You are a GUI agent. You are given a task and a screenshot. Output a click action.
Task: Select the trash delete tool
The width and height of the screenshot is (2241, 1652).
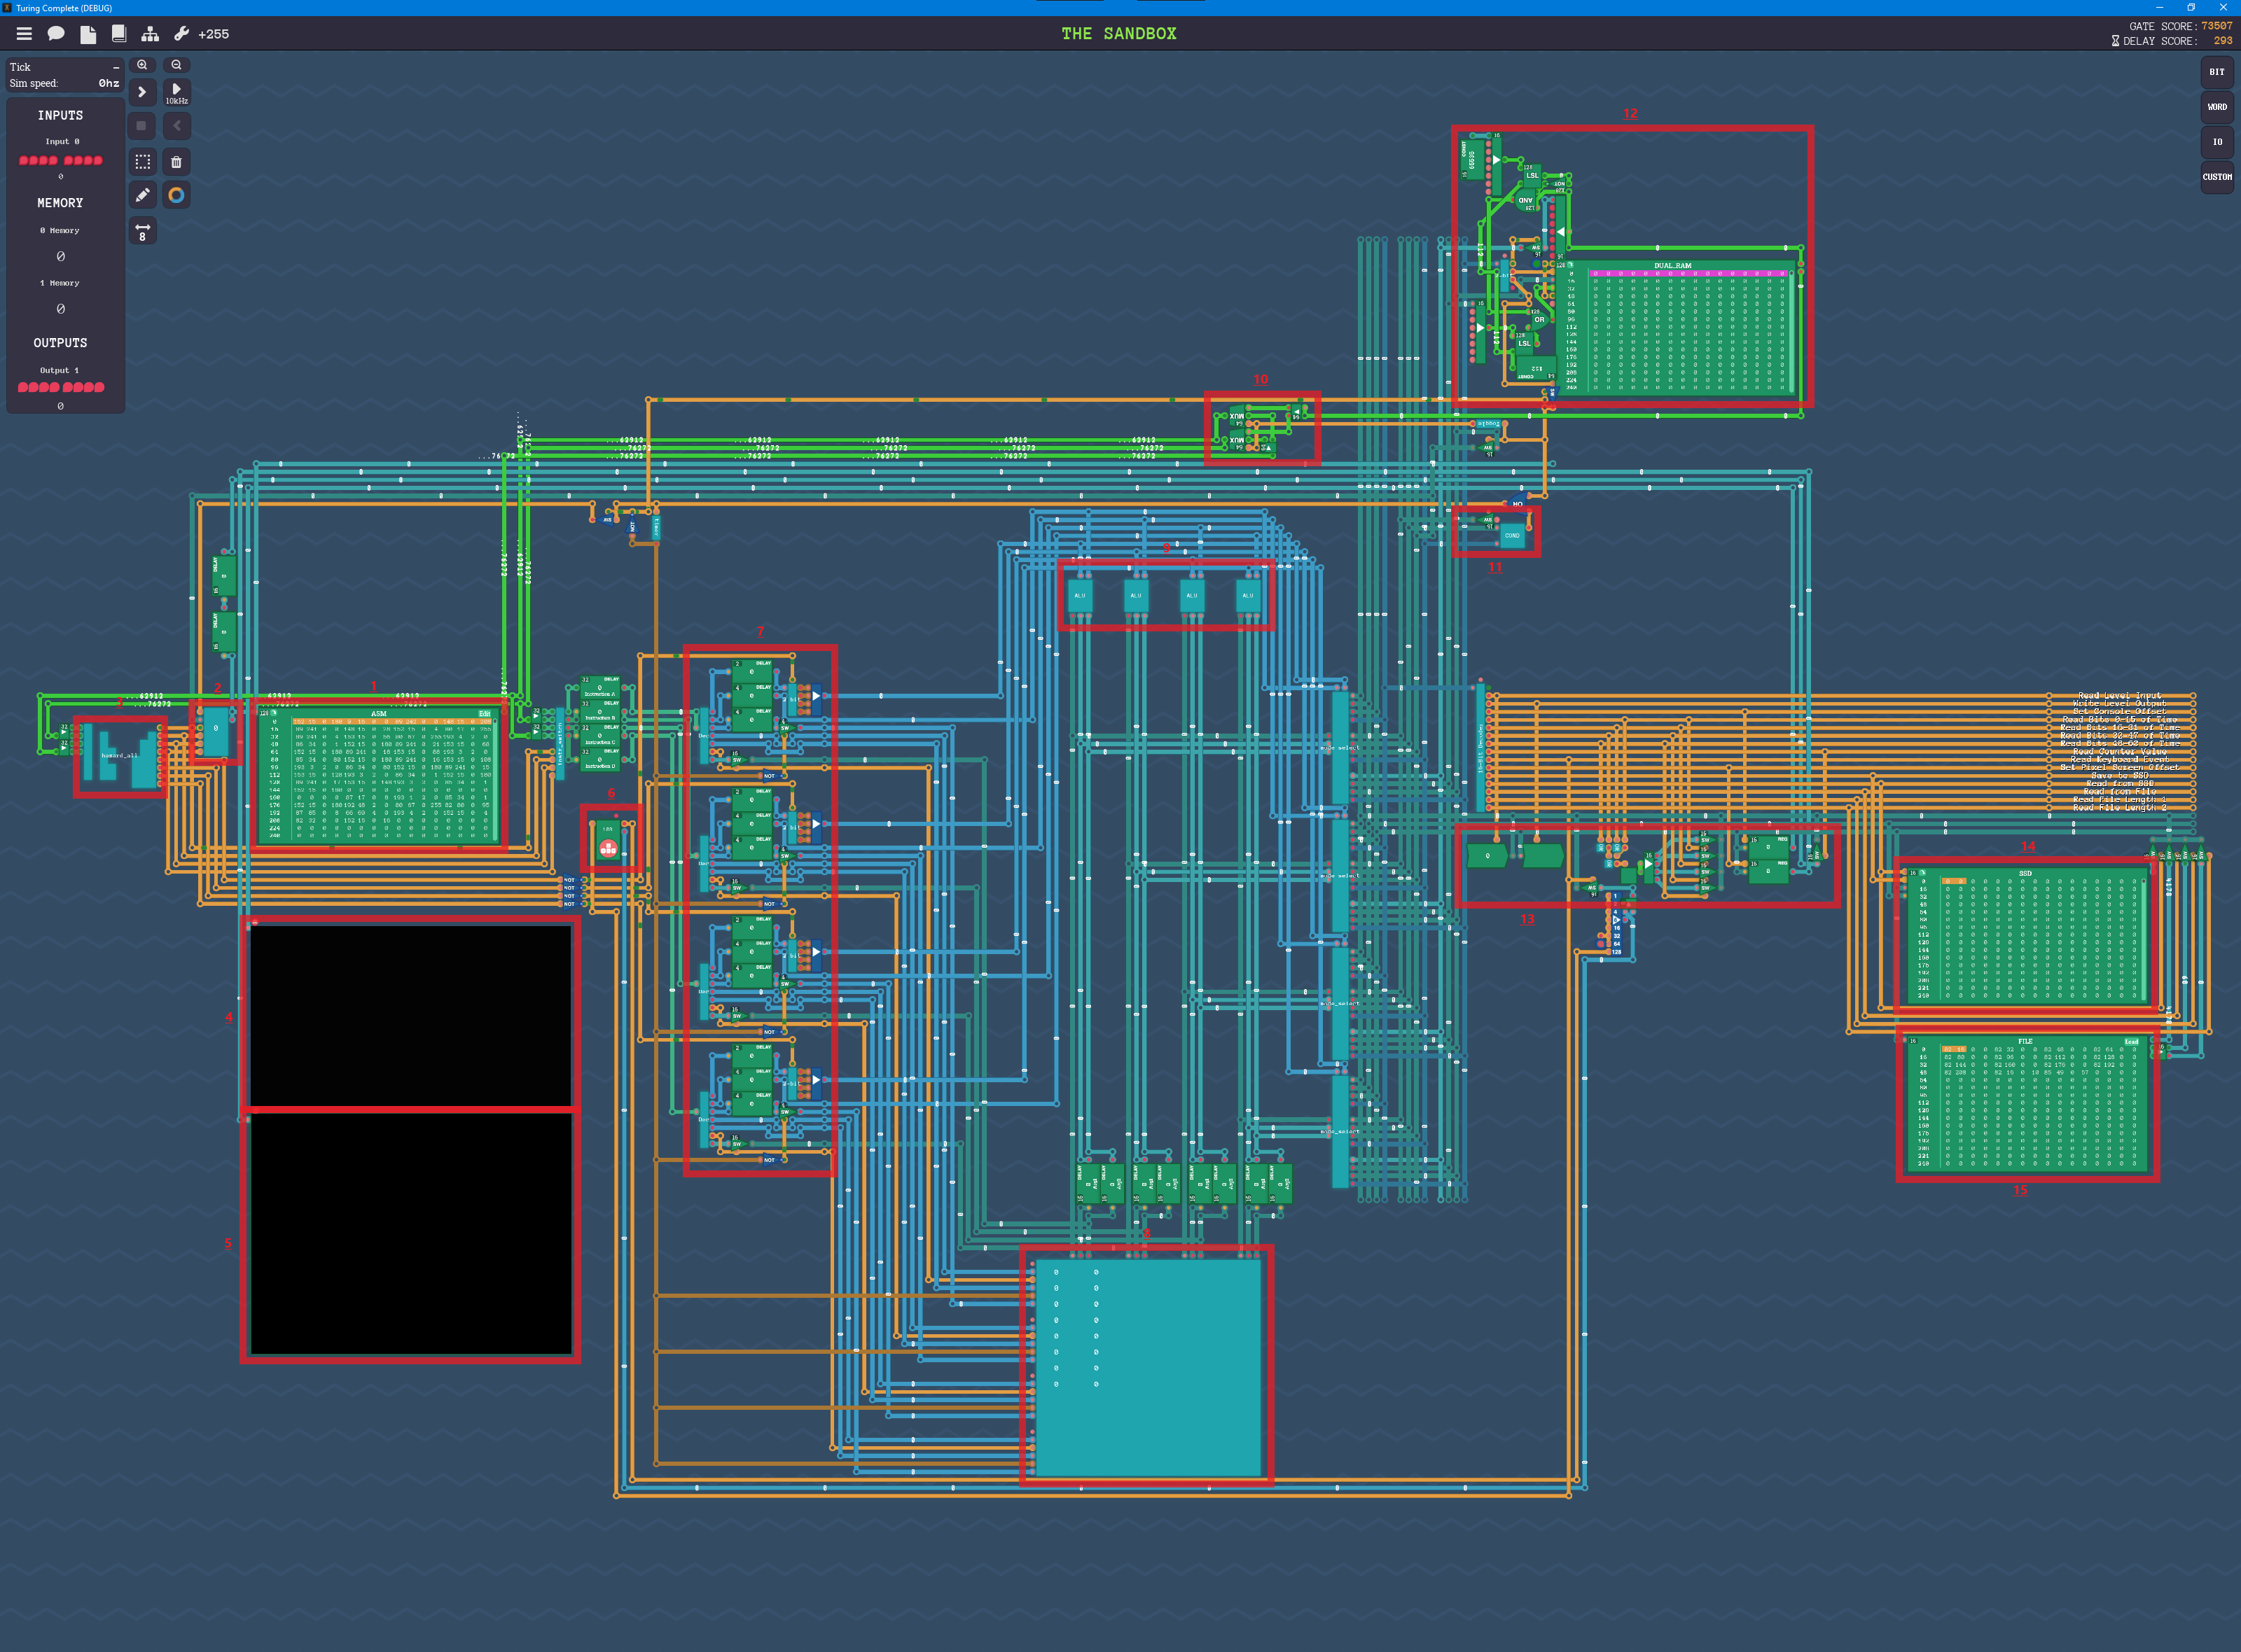(177, 161)
